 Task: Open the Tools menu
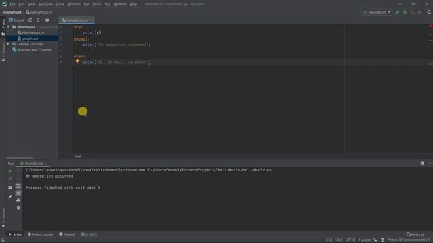tap(97, 5)
